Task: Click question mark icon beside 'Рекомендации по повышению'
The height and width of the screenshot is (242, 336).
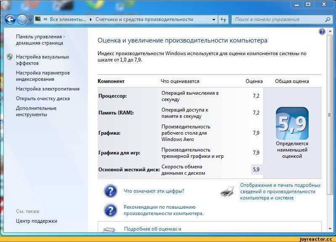Action: click(110, 210)
